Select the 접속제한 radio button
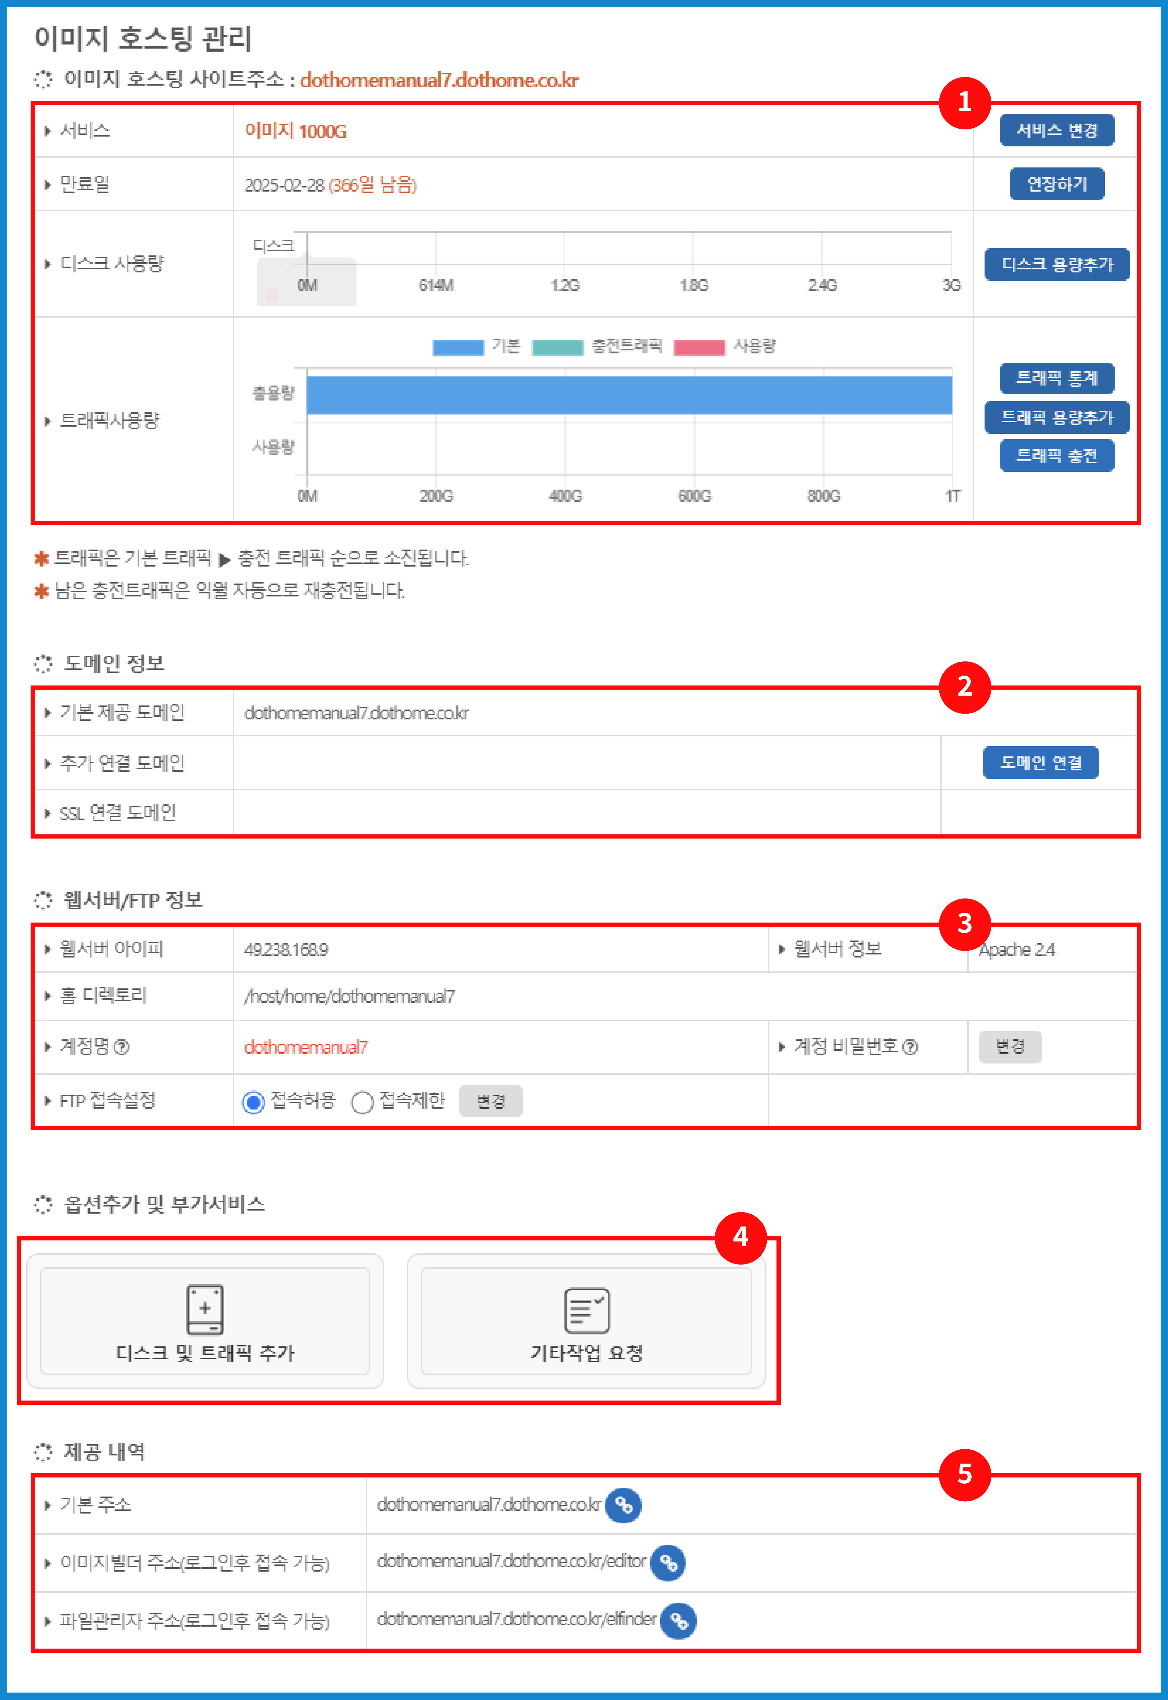 pos(362,1102)
